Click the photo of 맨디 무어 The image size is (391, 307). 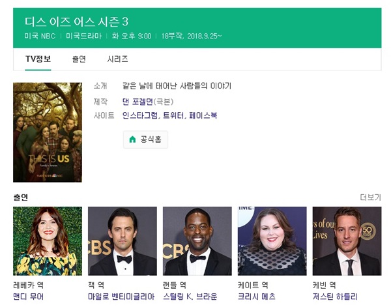pos(48,241)
